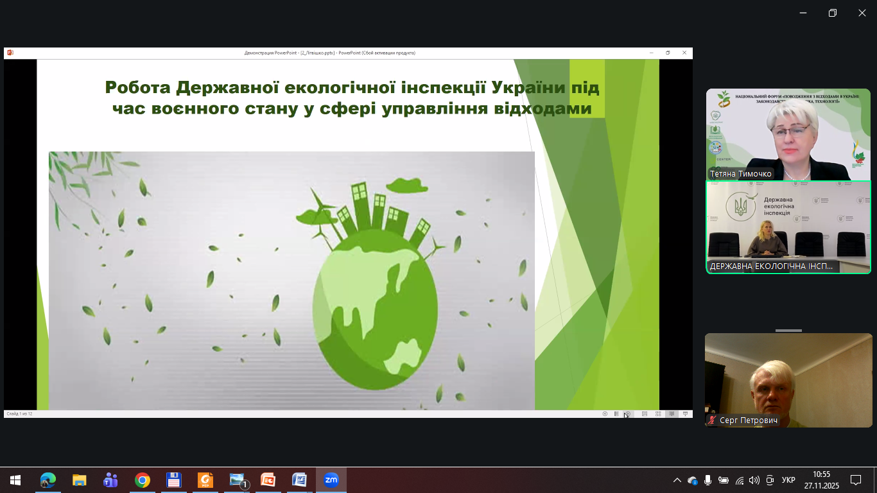Click the next slide arrow in status bar
The height and width of the screenshot is (493, 877).
coord(629,414)
